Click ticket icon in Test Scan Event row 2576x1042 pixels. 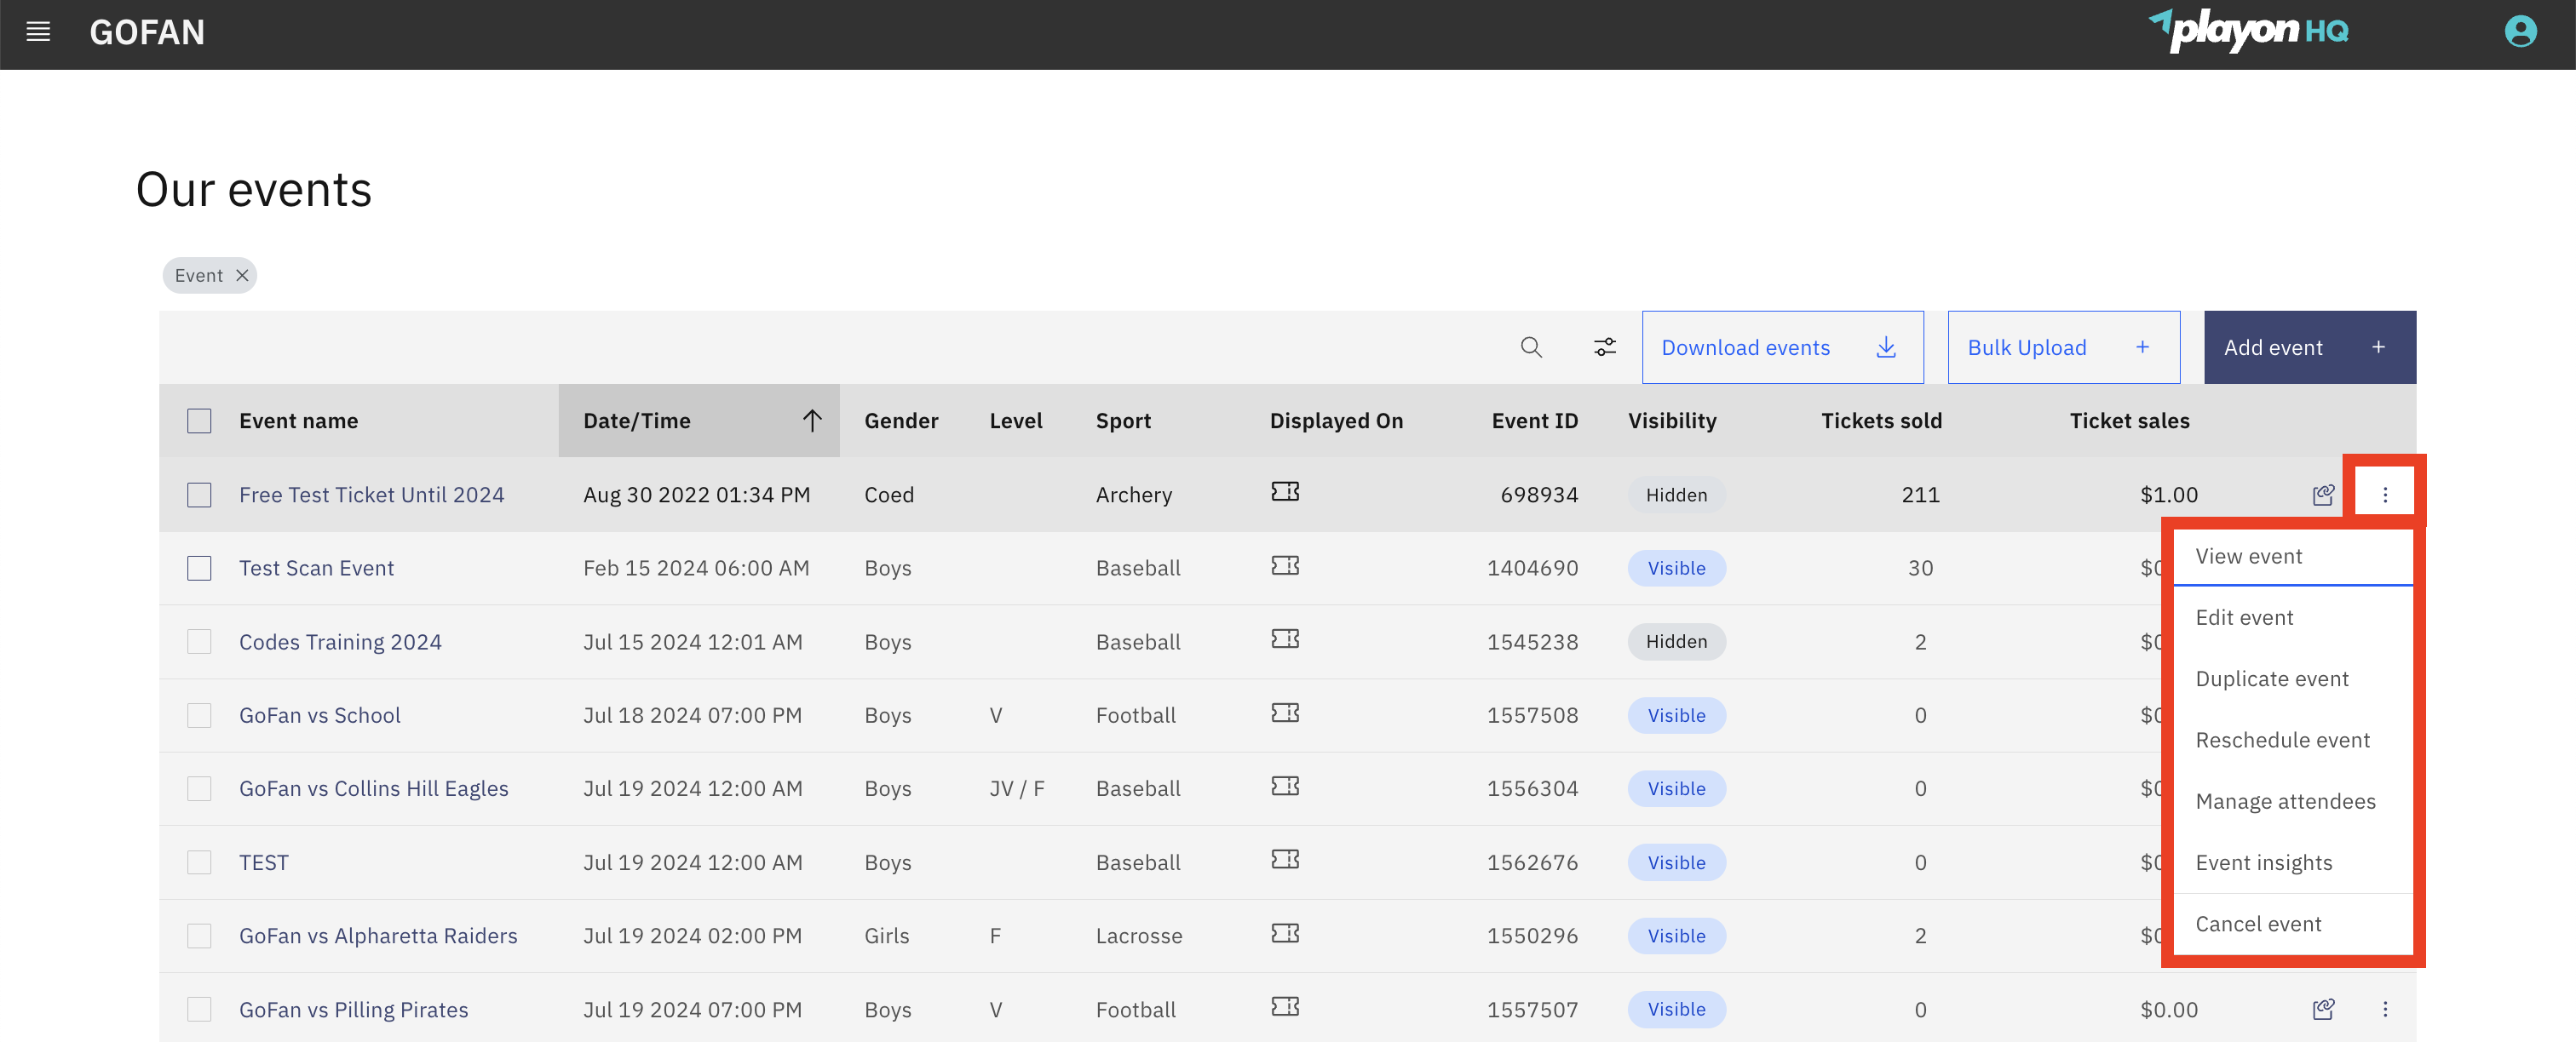(x=1285, y=565)
